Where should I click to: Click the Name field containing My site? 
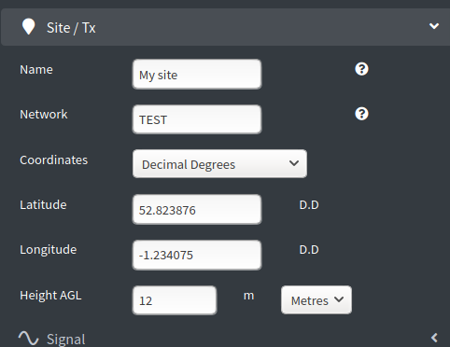click(197, 75)
